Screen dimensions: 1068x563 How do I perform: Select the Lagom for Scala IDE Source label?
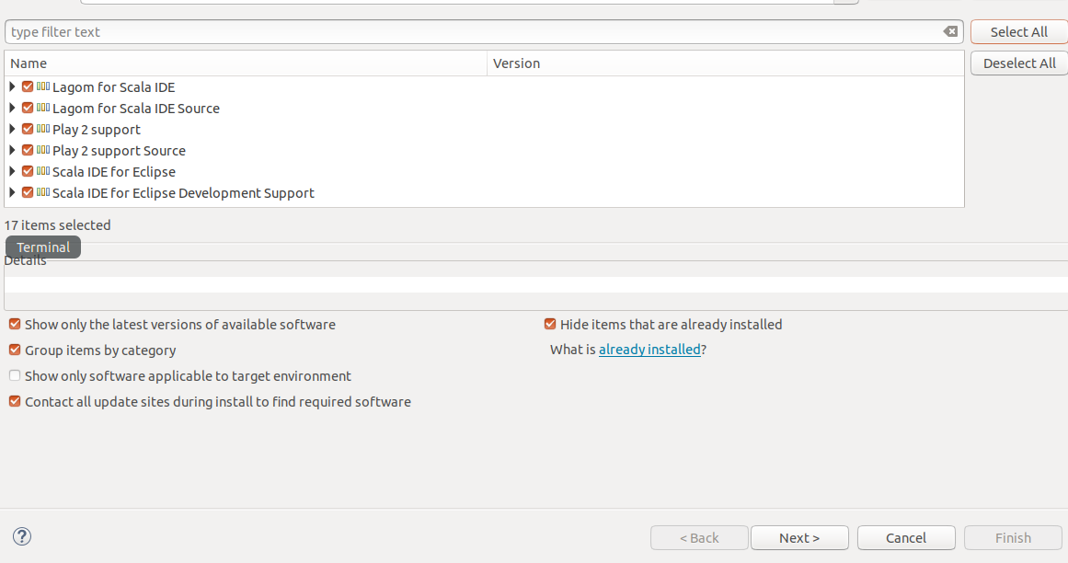[x=136, y=109]
